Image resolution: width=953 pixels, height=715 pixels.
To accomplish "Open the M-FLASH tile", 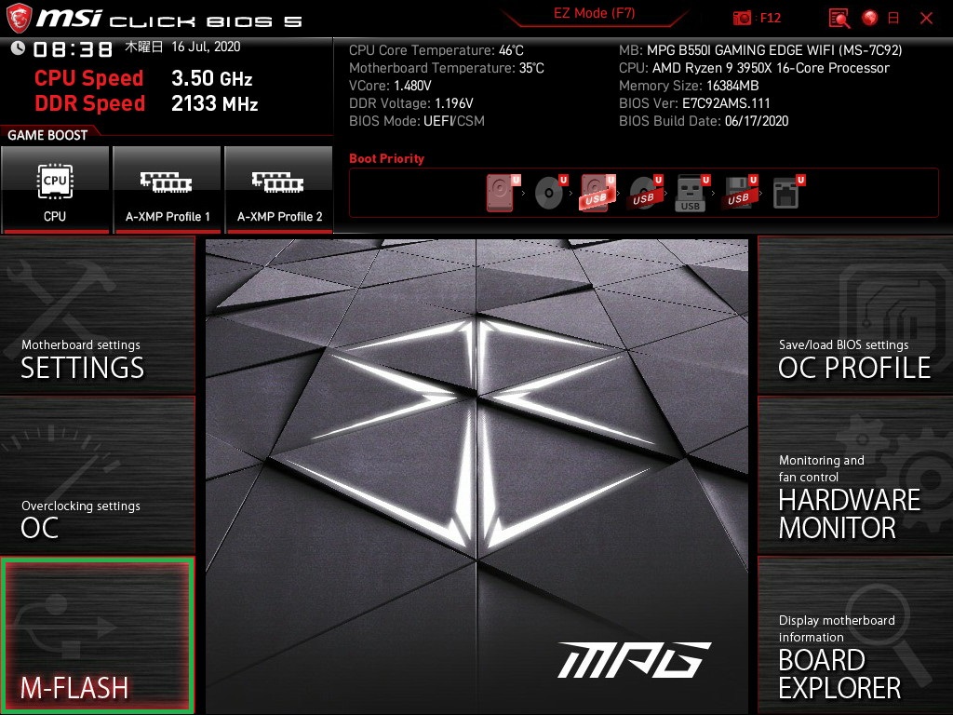I will 97,635.
